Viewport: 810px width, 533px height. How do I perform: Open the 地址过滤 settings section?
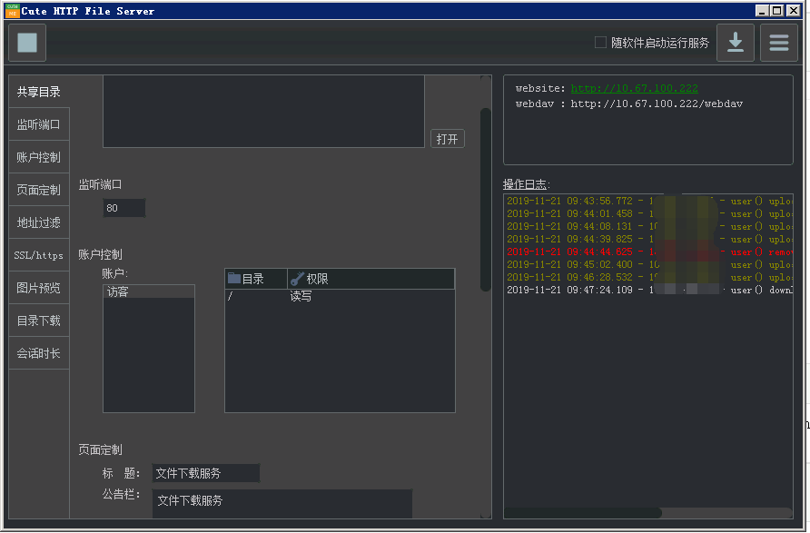pyautogui.click(x=38, y=222)
